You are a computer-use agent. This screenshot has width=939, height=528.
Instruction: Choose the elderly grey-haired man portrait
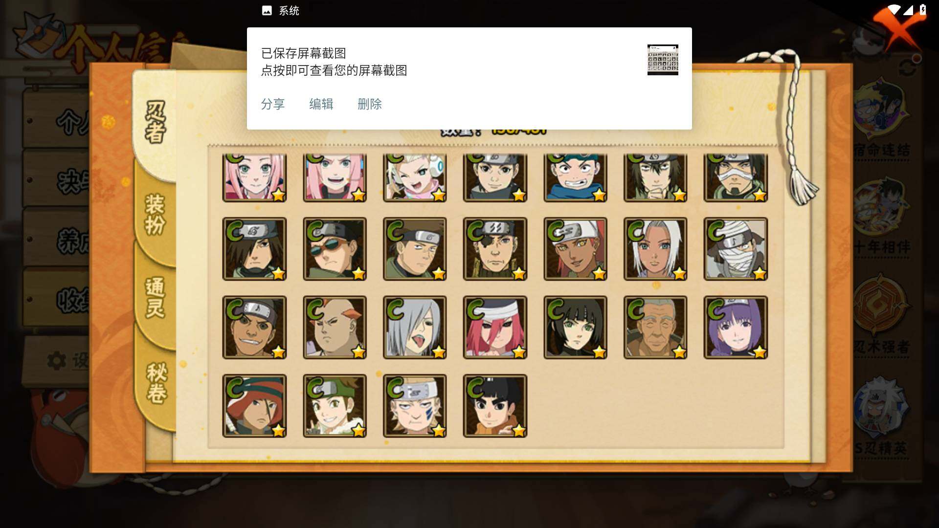[655, 328]
